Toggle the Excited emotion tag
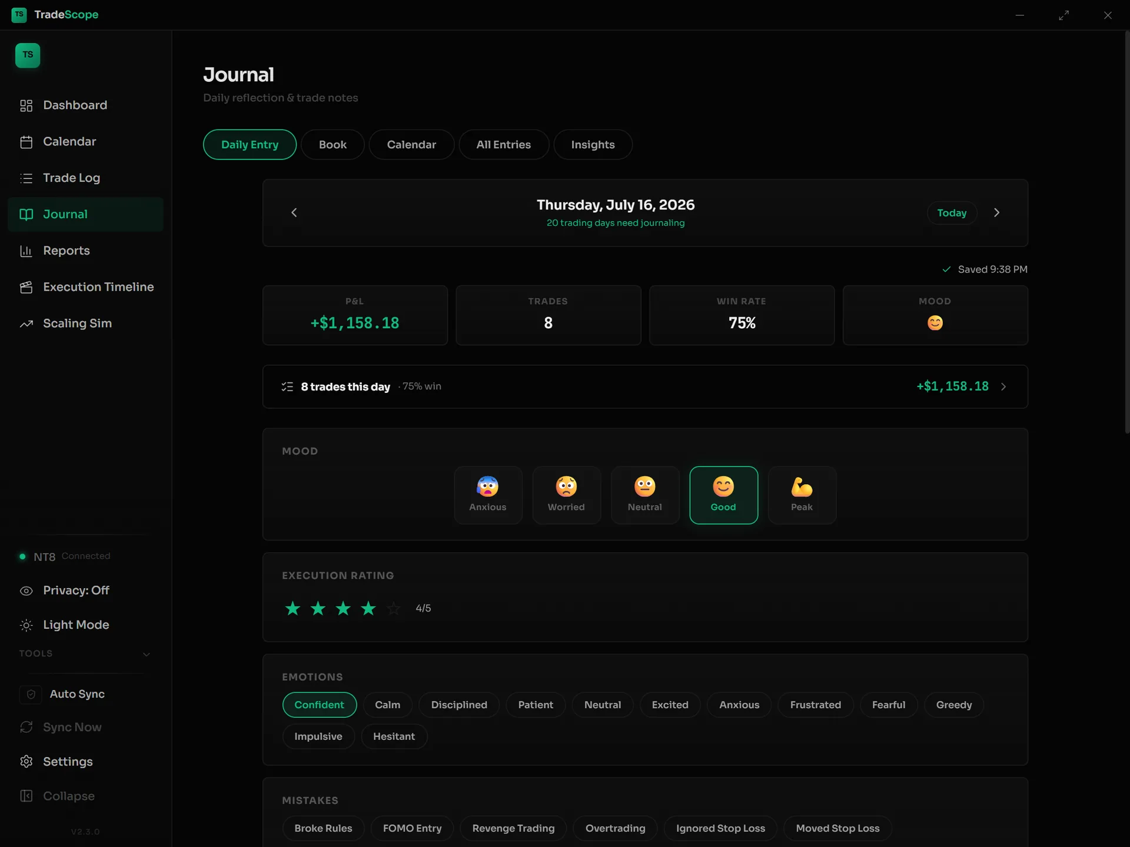 click(670, 705)
